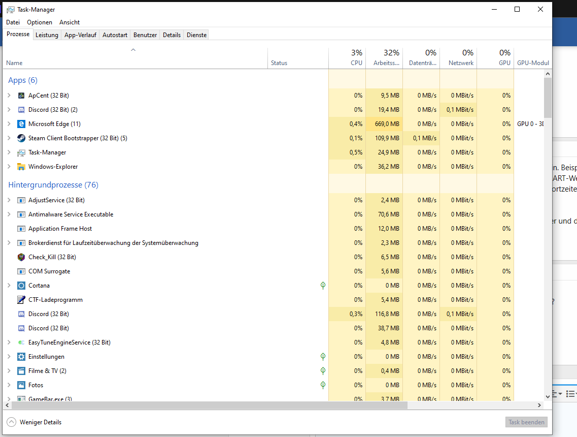The image size is (577, 437).
Task: Click Weniger Details to collapse view
Action: [34, 422]
